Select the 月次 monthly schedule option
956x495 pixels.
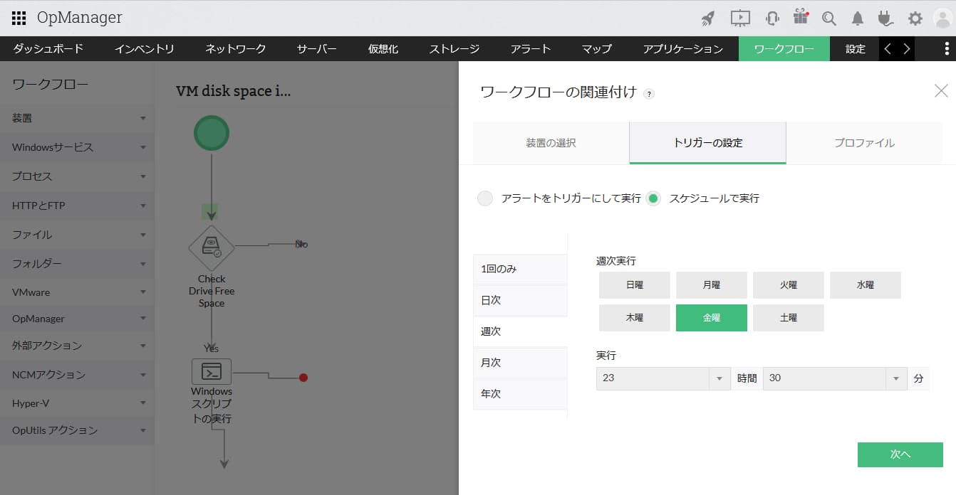tap(520, 363)
